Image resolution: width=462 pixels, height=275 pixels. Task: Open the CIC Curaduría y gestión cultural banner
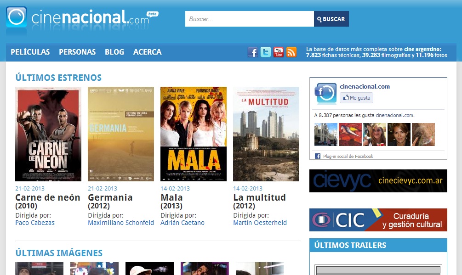(x=378, y=220)
